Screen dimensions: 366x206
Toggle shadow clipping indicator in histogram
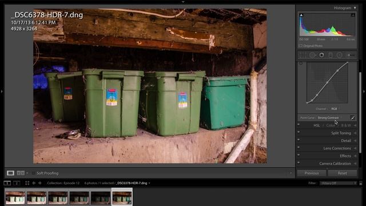301,15
